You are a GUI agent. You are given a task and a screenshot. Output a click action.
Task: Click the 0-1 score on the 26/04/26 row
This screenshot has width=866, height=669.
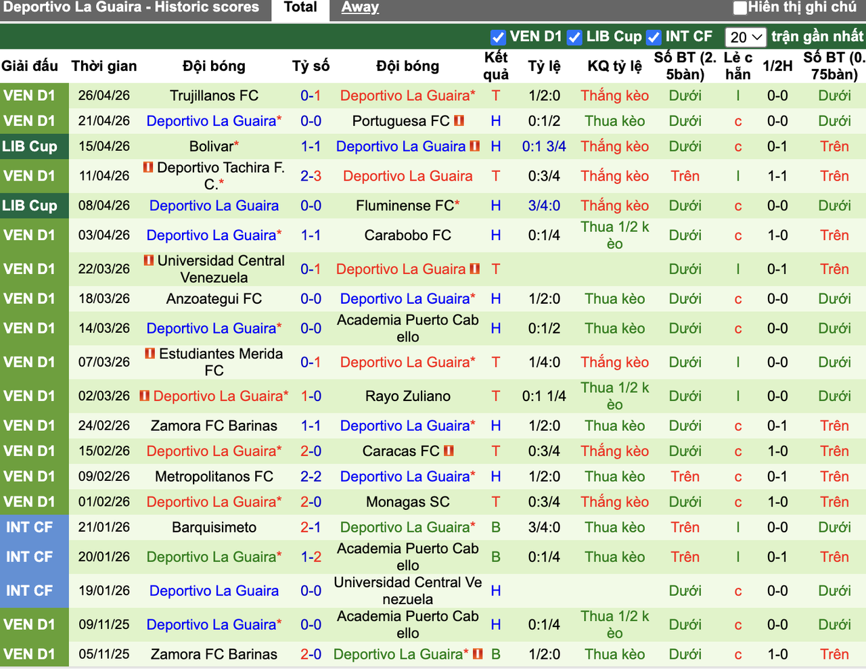point(311,95)
